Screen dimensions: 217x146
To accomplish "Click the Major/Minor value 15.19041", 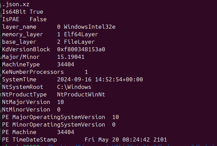I will point(70,57).
